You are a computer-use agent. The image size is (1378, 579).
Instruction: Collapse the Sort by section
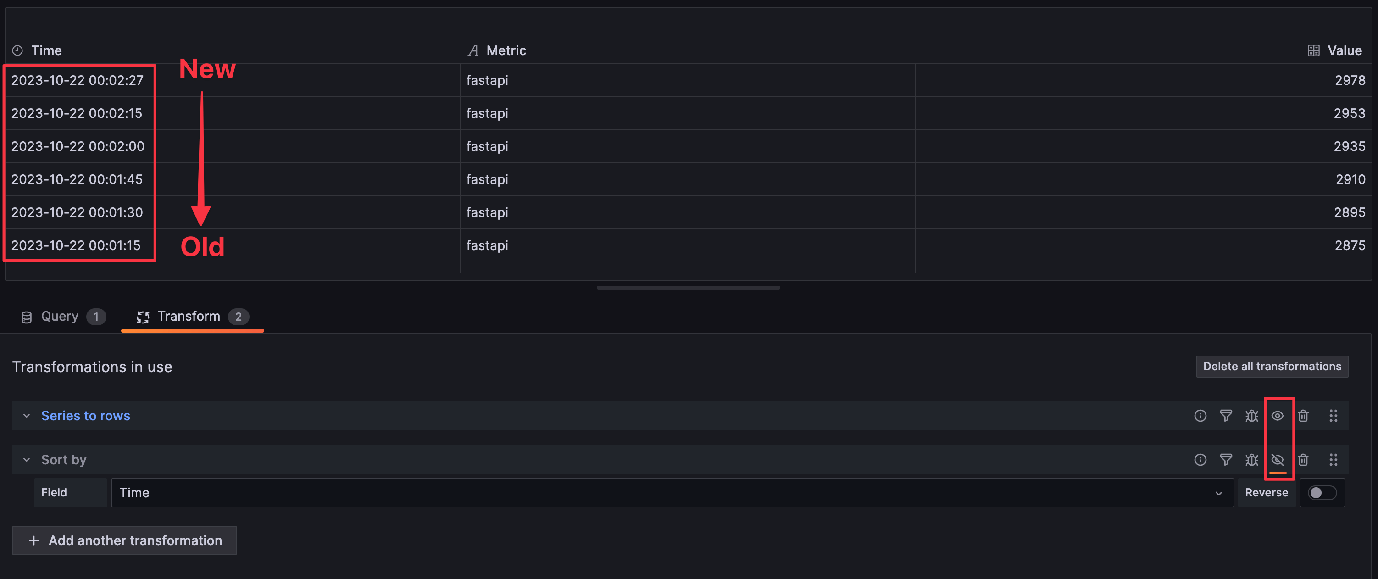tap(26, 460)
